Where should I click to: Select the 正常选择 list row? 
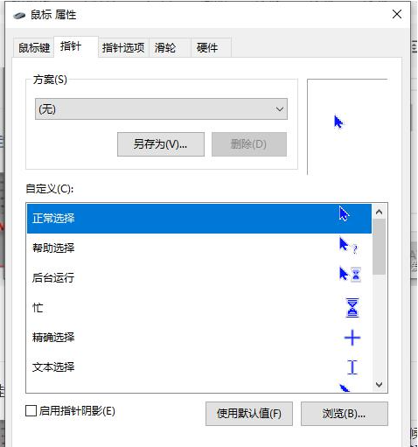coord(199,219)
